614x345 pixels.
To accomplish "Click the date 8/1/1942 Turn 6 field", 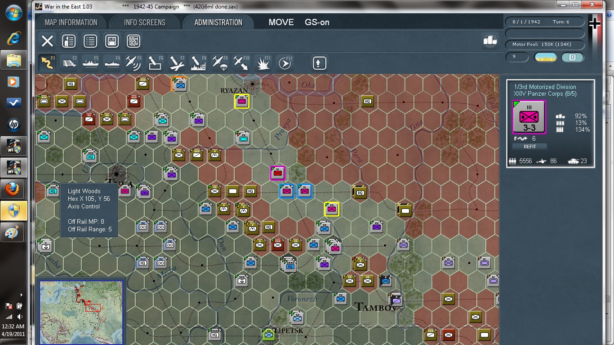I will (545, 22).
